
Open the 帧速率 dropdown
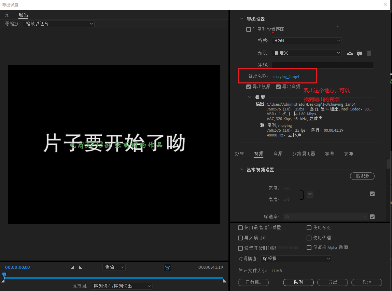[x=325, y=216]
